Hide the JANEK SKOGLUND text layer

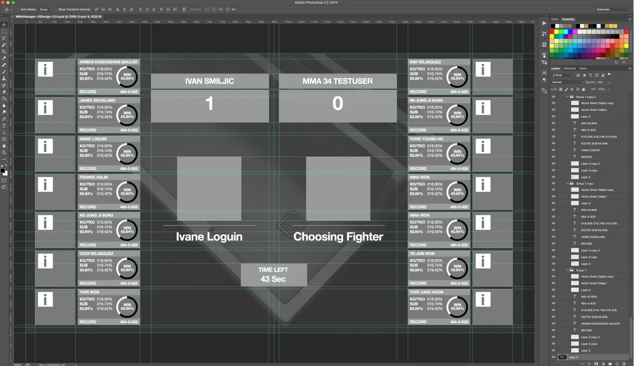pyautogui.click(x=554, y=237)
